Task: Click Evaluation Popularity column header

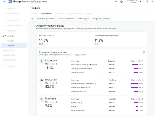Action: 112,80
